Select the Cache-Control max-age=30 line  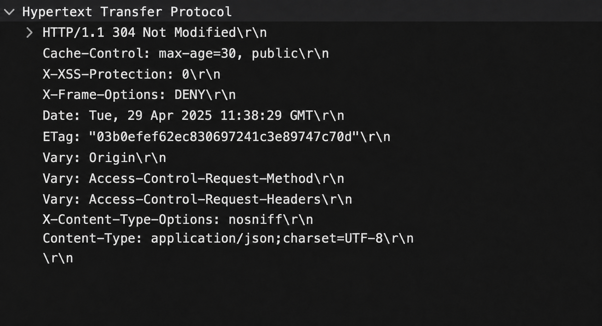(x=186, y=54)
